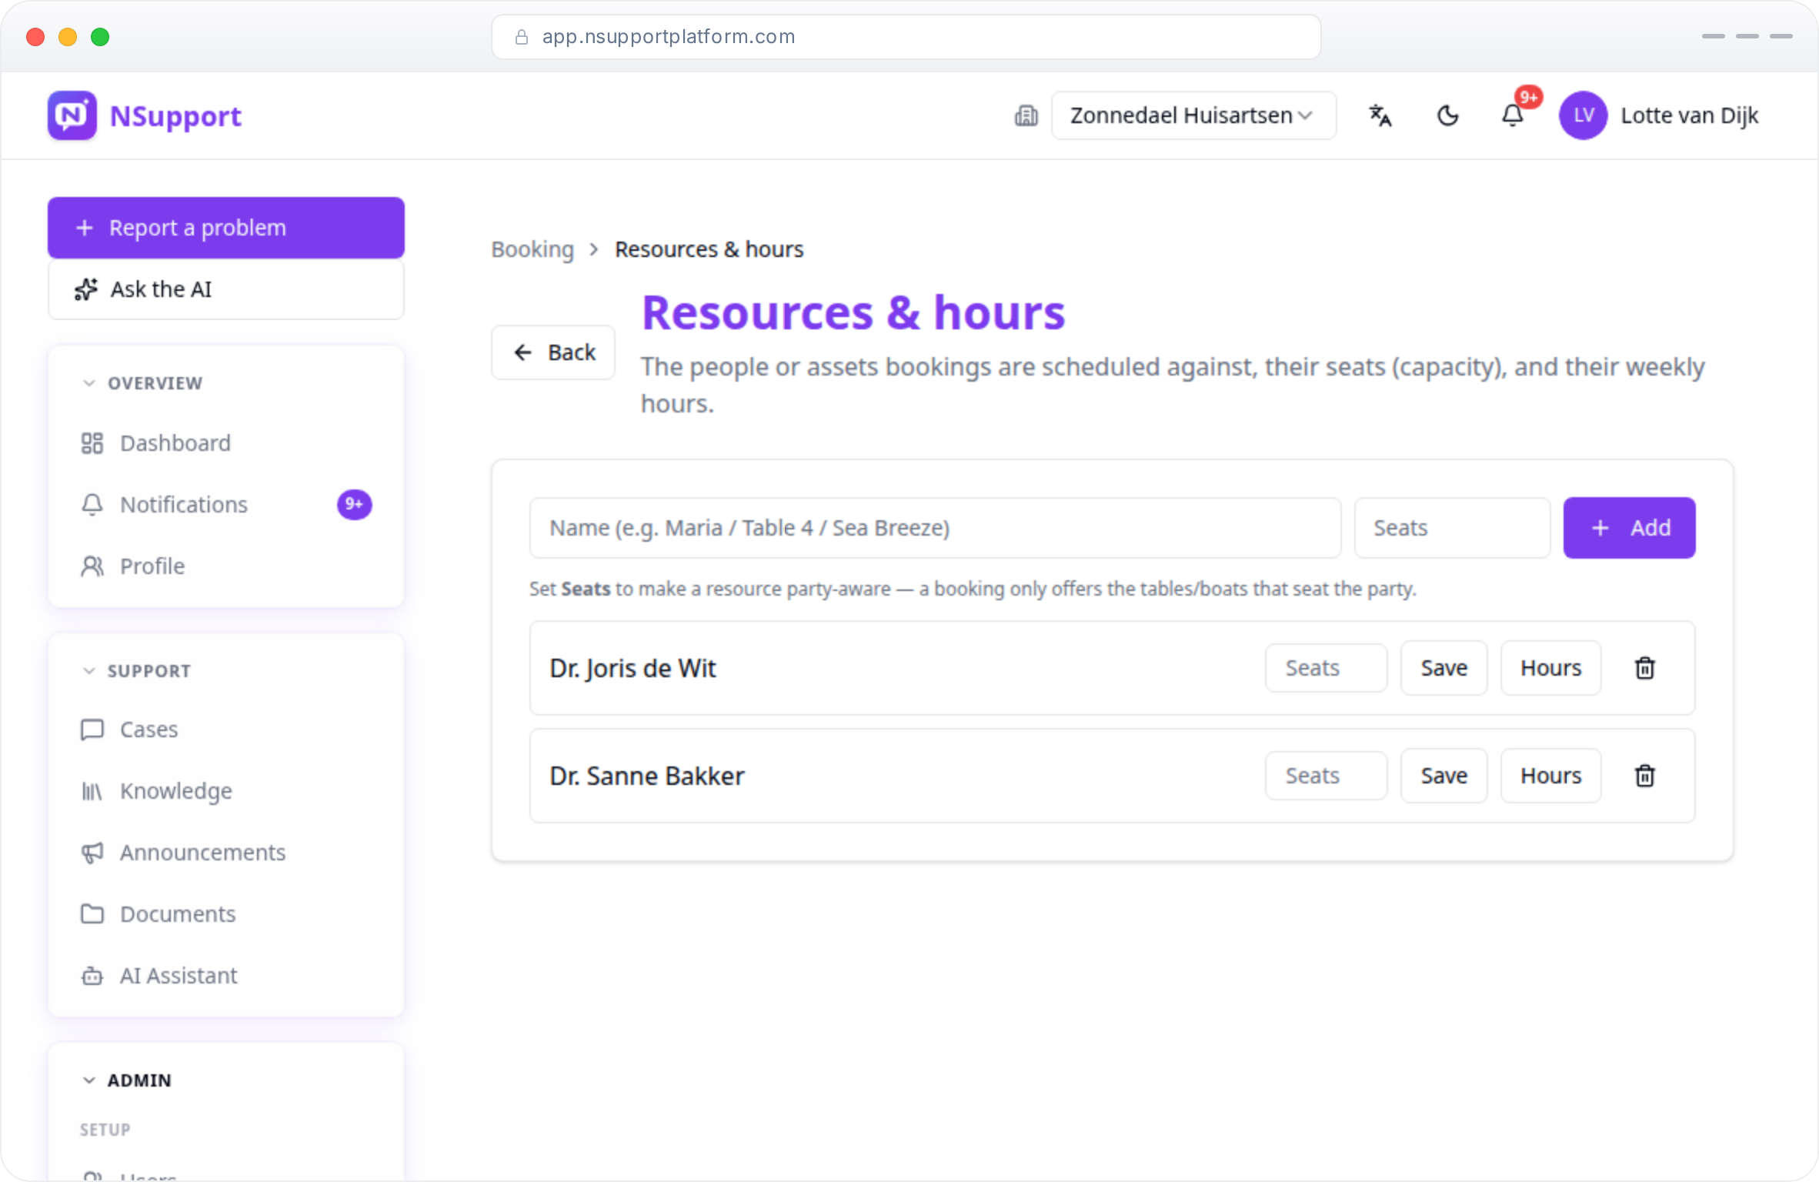The width and height of the screenshot is (1819, 1182).
Task: Open Announcements in sidebar
Action: click(226, 853)
